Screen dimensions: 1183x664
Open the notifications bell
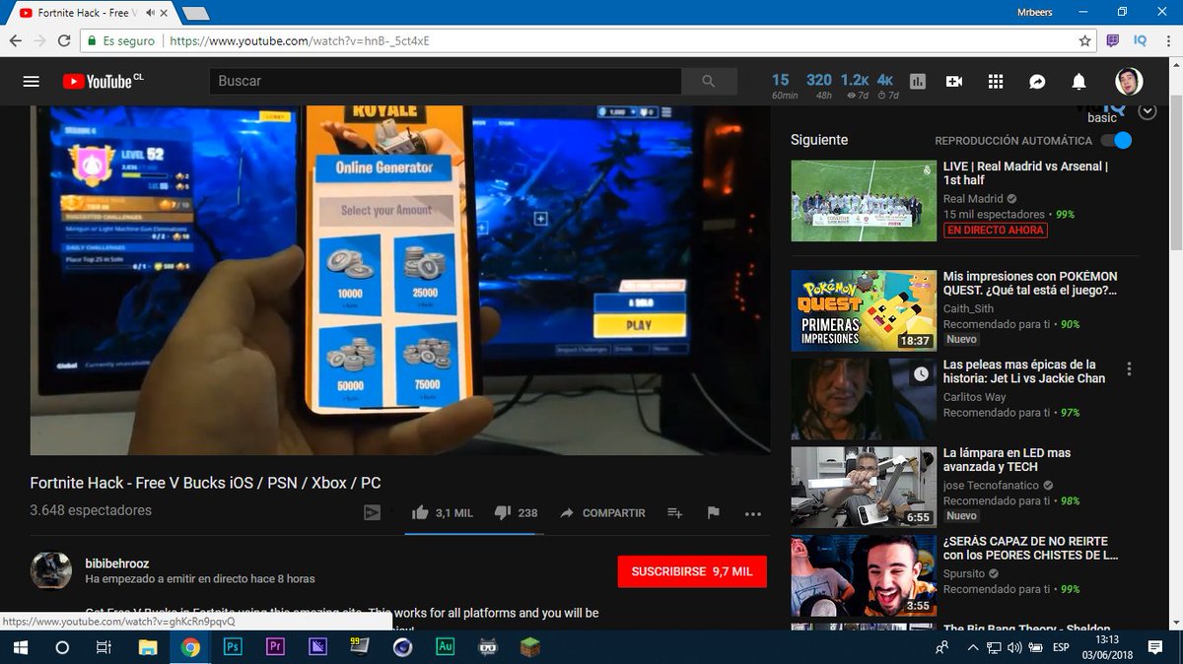point(1079,82)
